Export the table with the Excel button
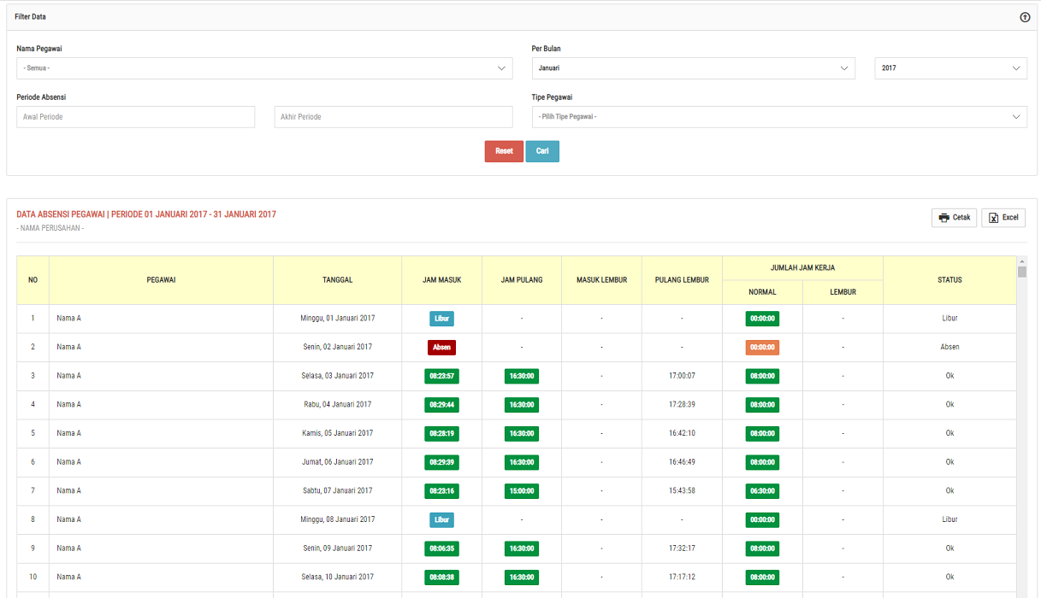The image size is (1041, 598). click(1003, 218)
